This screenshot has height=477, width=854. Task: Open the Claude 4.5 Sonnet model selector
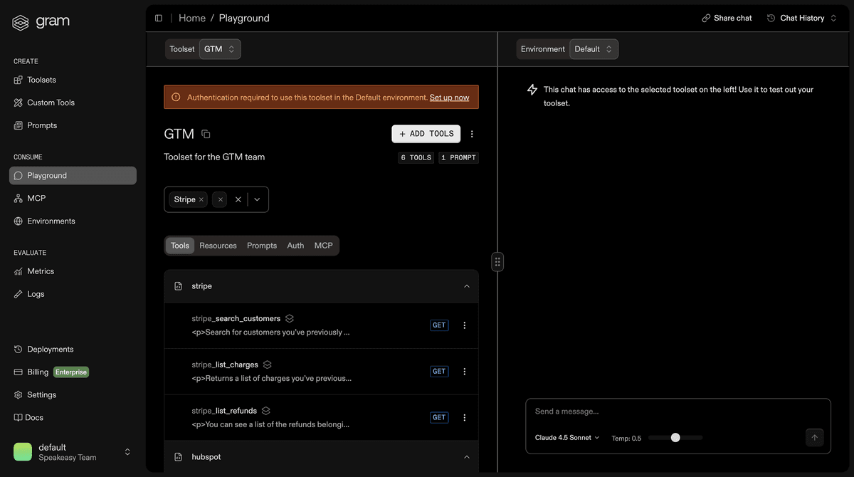[x=566, y=437]
